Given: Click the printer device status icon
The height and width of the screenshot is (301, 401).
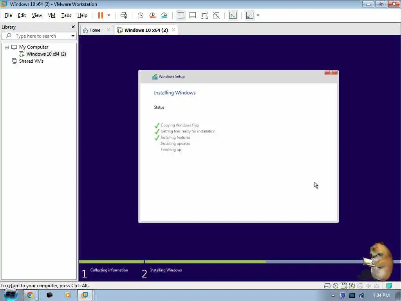Looking at the screenshot, I should point(360,286).
